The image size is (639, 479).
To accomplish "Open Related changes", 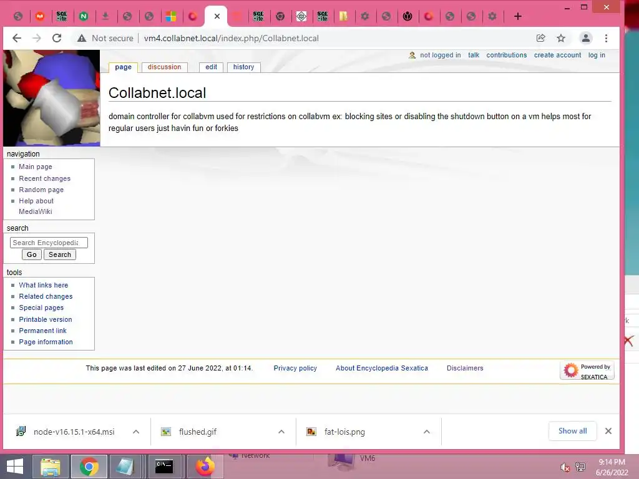I will pos(46,296).
